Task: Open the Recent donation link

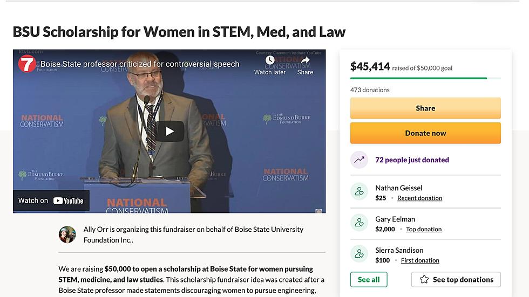Action: (420, 198)
